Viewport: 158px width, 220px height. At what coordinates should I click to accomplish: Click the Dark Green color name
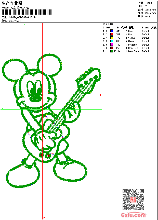[134, 51]
